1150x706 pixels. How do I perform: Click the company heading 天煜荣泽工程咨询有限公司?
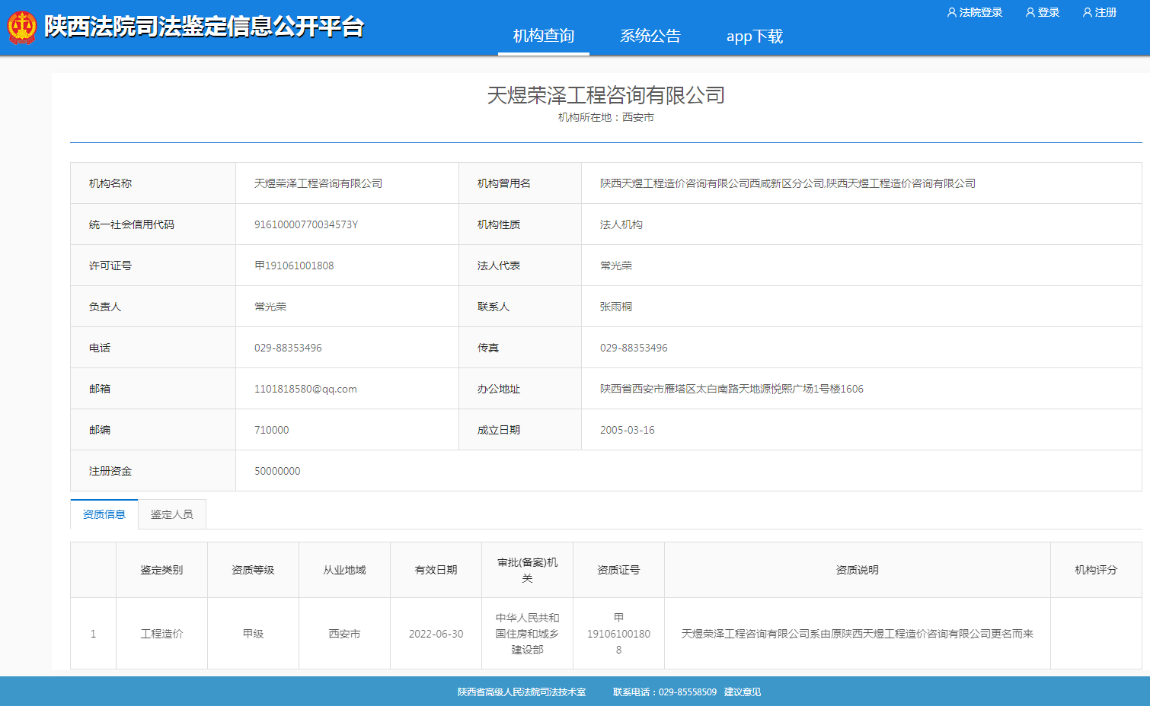[x=605, y=95]
